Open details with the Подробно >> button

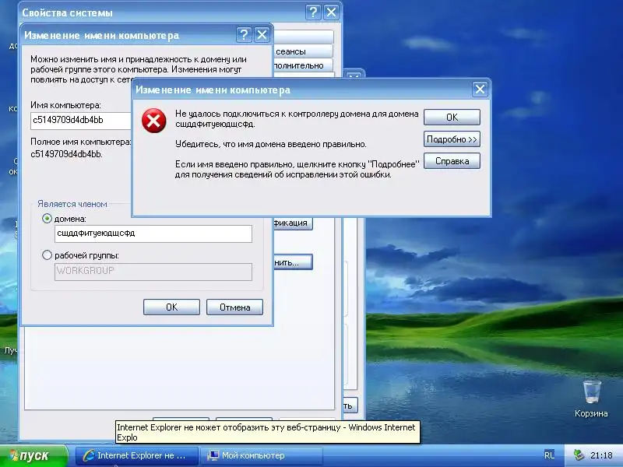tap(452, 139)
